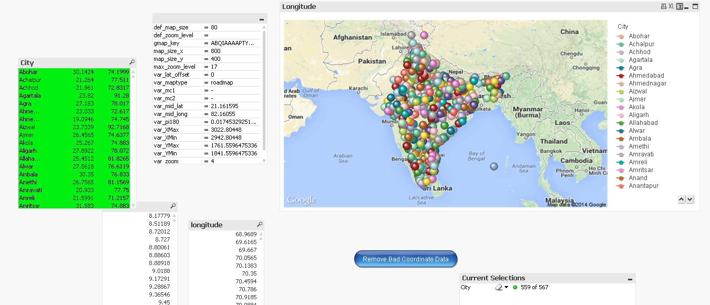Open search on the longitude list box

coord(260,225)
